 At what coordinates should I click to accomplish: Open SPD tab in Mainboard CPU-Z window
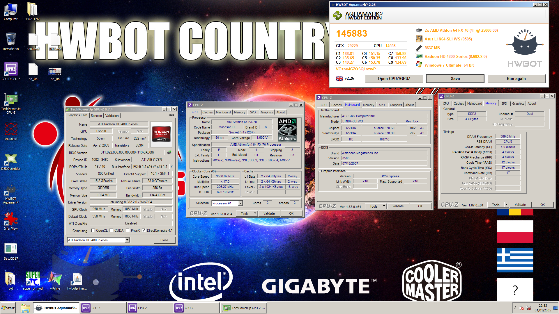pyautogui.click(x=382, y=105)
